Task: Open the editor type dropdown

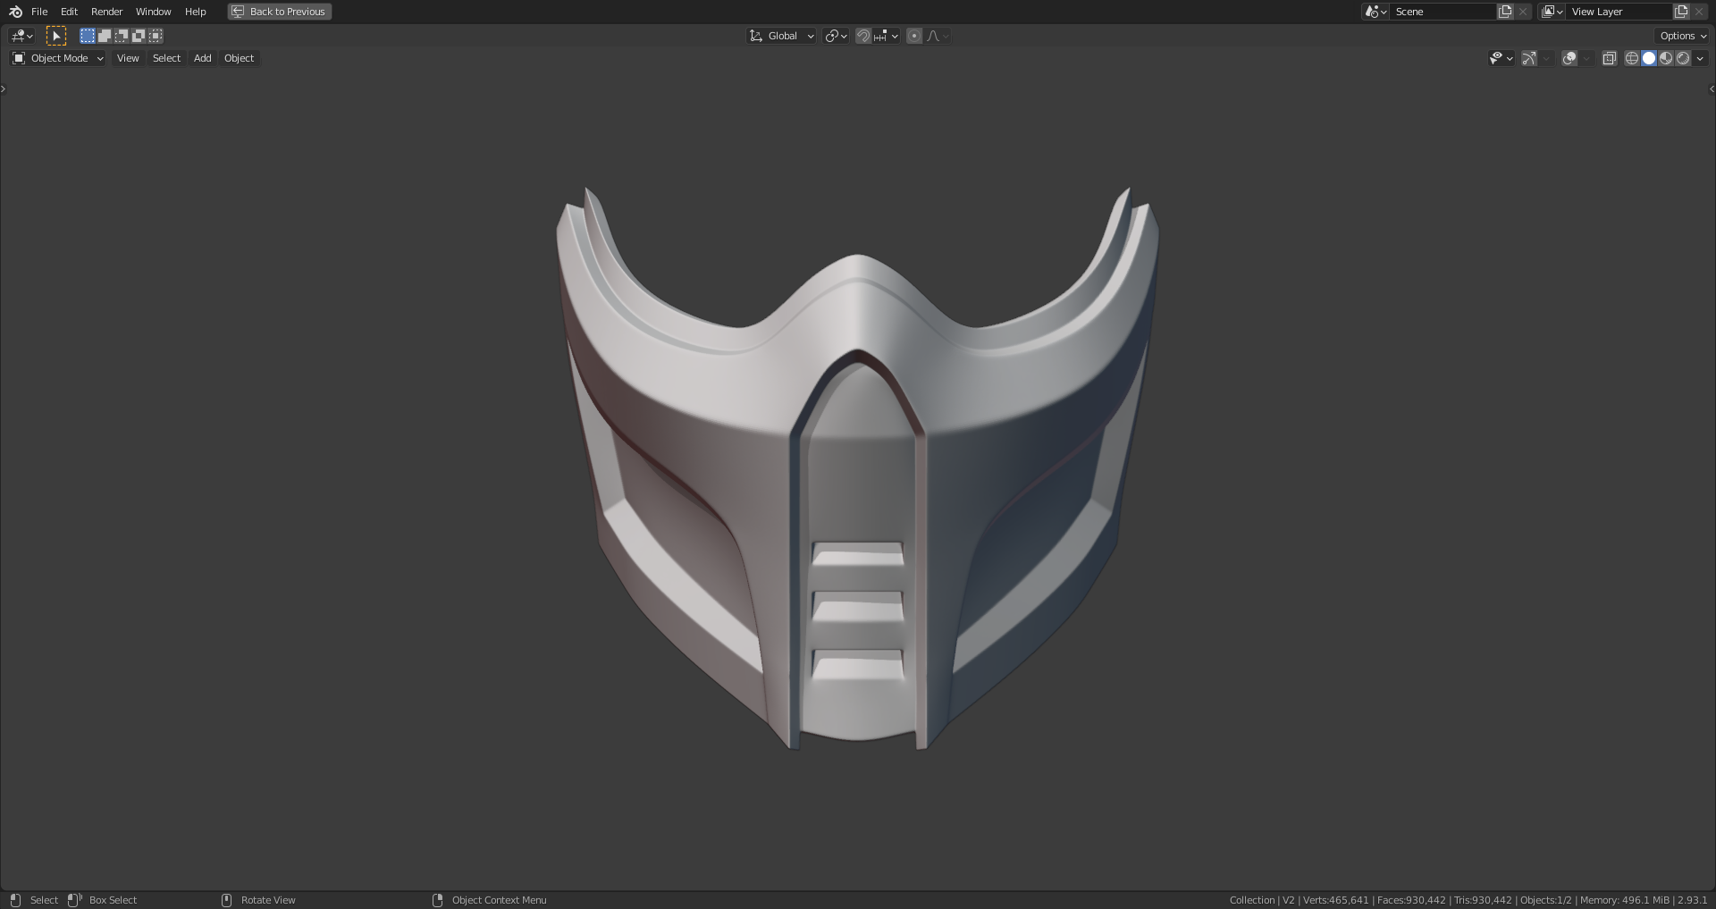Action: coord(22,36)
